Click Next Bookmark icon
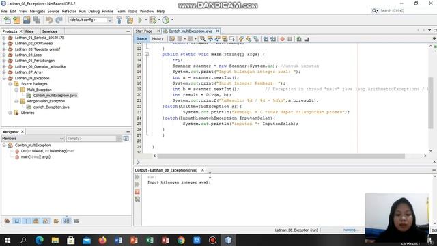This screenshot has height=246, width=437. pos(249,39)
